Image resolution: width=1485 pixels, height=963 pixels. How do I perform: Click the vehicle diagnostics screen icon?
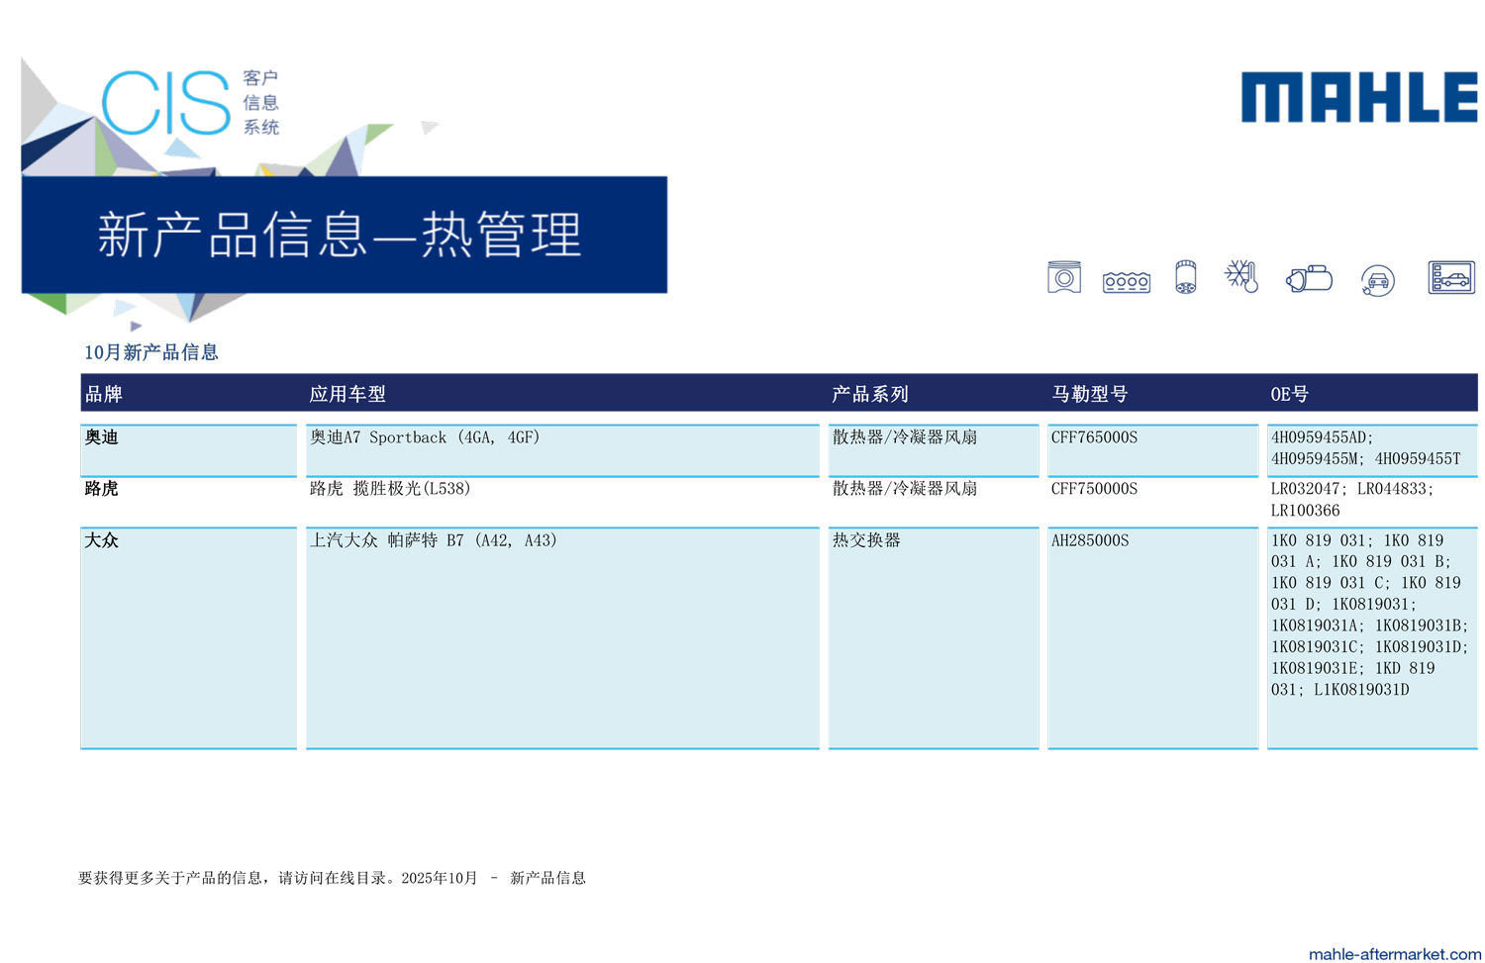coord(1450,278)
